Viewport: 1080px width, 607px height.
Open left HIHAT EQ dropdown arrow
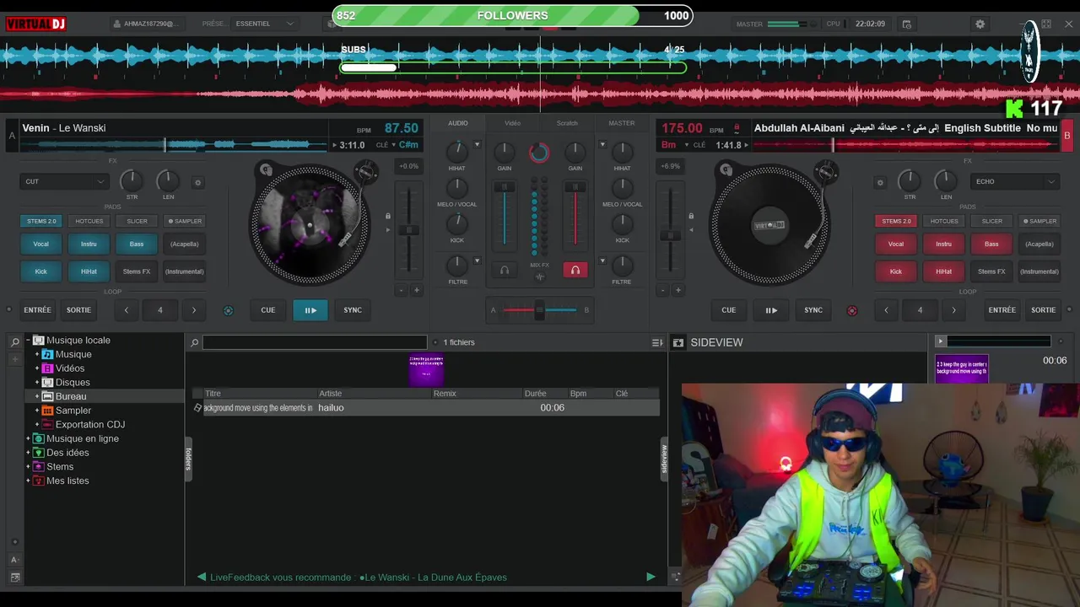[477, 145]
